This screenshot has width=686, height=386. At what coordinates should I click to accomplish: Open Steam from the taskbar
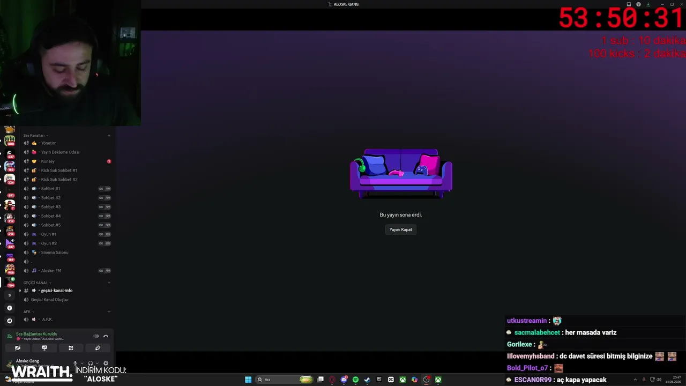click(x=367, y=380)
